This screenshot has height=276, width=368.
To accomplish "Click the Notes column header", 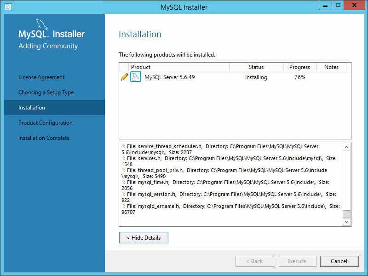I will point(331,67).
